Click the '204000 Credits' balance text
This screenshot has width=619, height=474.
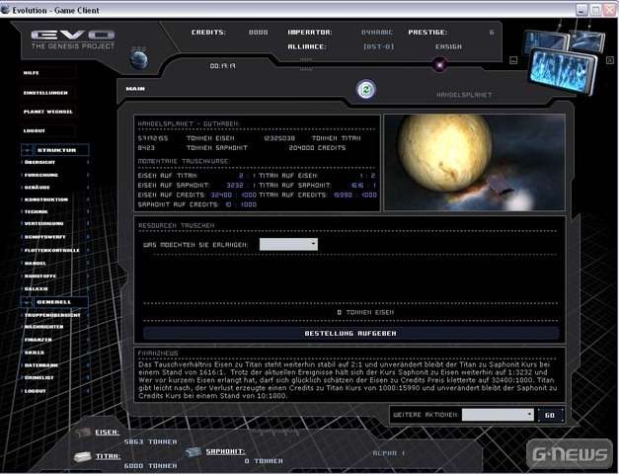(317, 148)
